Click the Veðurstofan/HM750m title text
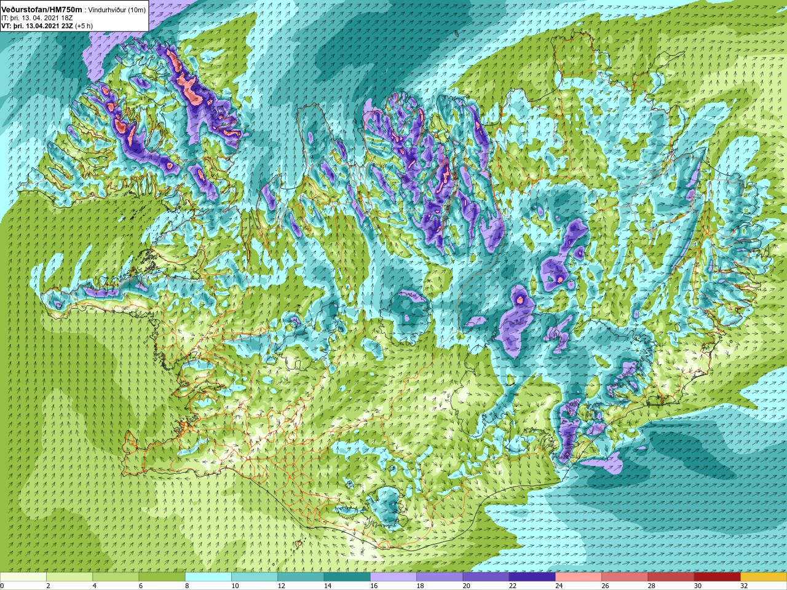The width and height of the screenshot is (787, 590). coord(42,10)
